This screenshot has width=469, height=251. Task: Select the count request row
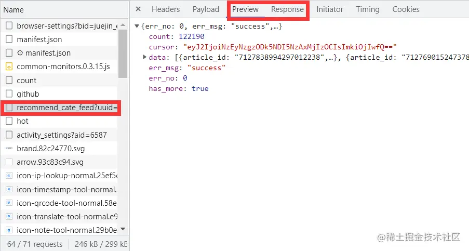(x=60, y=80)
